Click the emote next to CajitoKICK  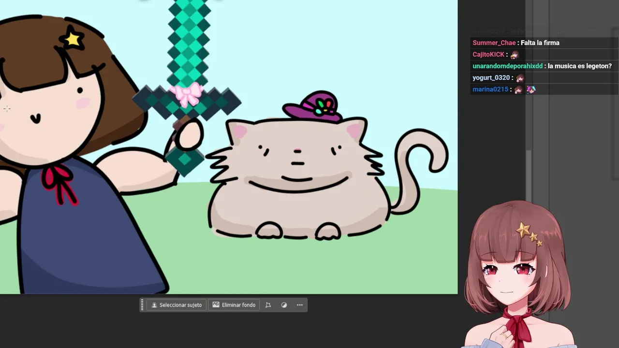coord(515,55)
